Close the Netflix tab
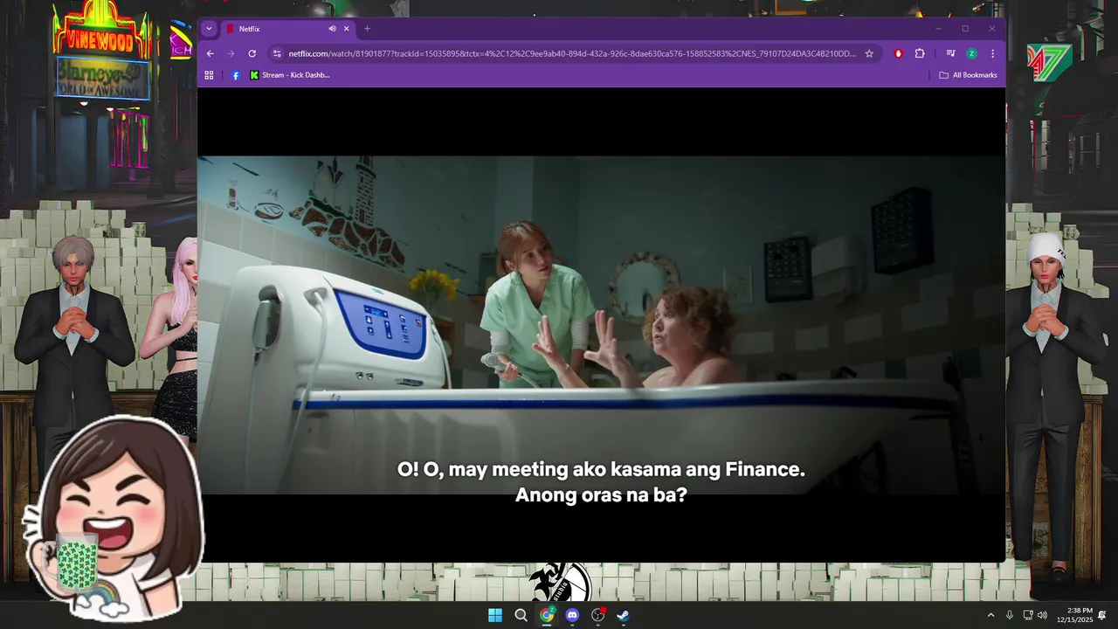Screen dimensions: 1118x629 coord(346,29)
